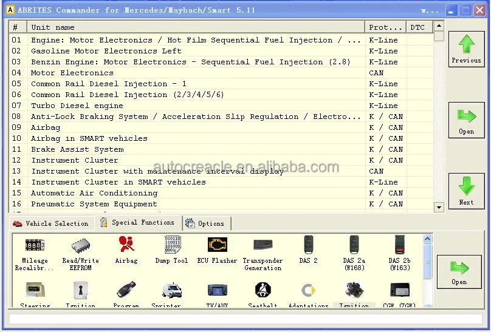Open the TV/AUX function

tap(217, 294)
